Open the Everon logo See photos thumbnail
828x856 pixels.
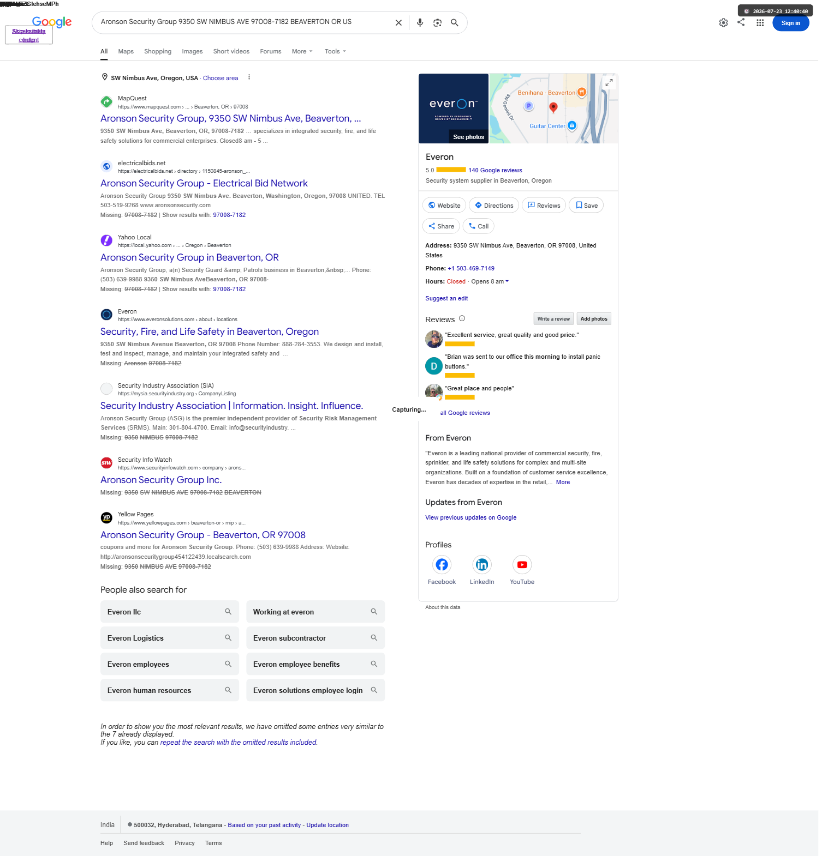coord(454,108)
